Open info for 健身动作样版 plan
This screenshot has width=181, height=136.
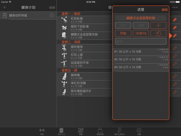52,15
